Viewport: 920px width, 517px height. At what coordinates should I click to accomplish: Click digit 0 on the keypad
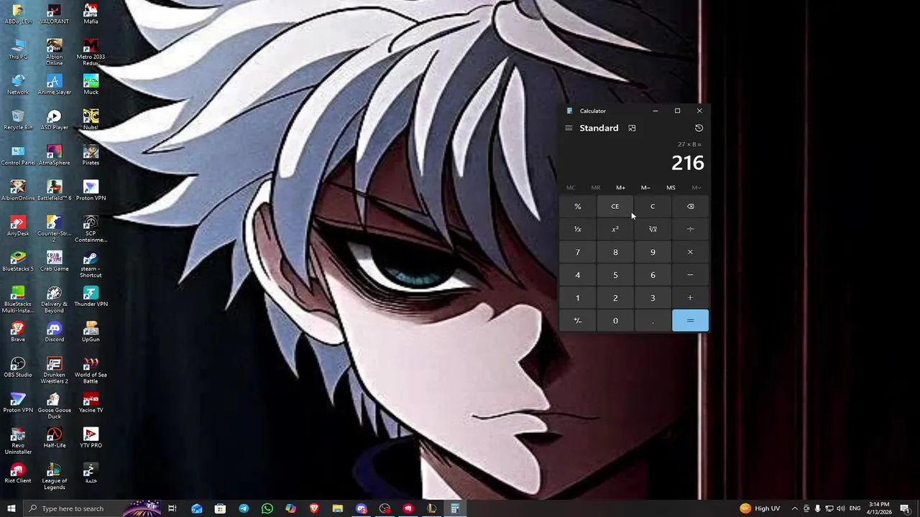pyautogui.click(x=615, y=321)
